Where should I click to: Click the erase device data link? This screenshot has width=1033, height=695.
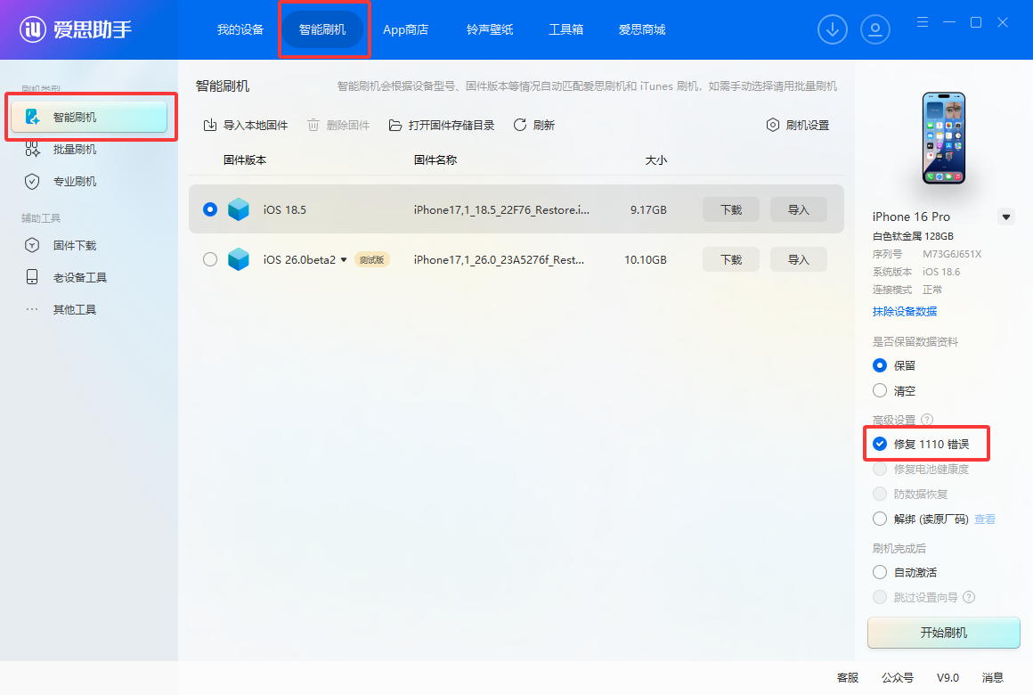[x=904, y=311]
